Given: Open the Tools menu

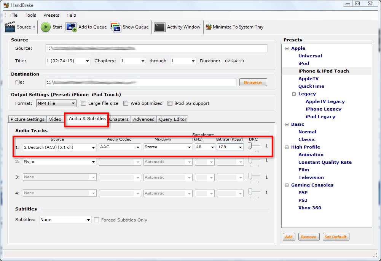Looking at the screenshot, I should (x=30, y=15).
